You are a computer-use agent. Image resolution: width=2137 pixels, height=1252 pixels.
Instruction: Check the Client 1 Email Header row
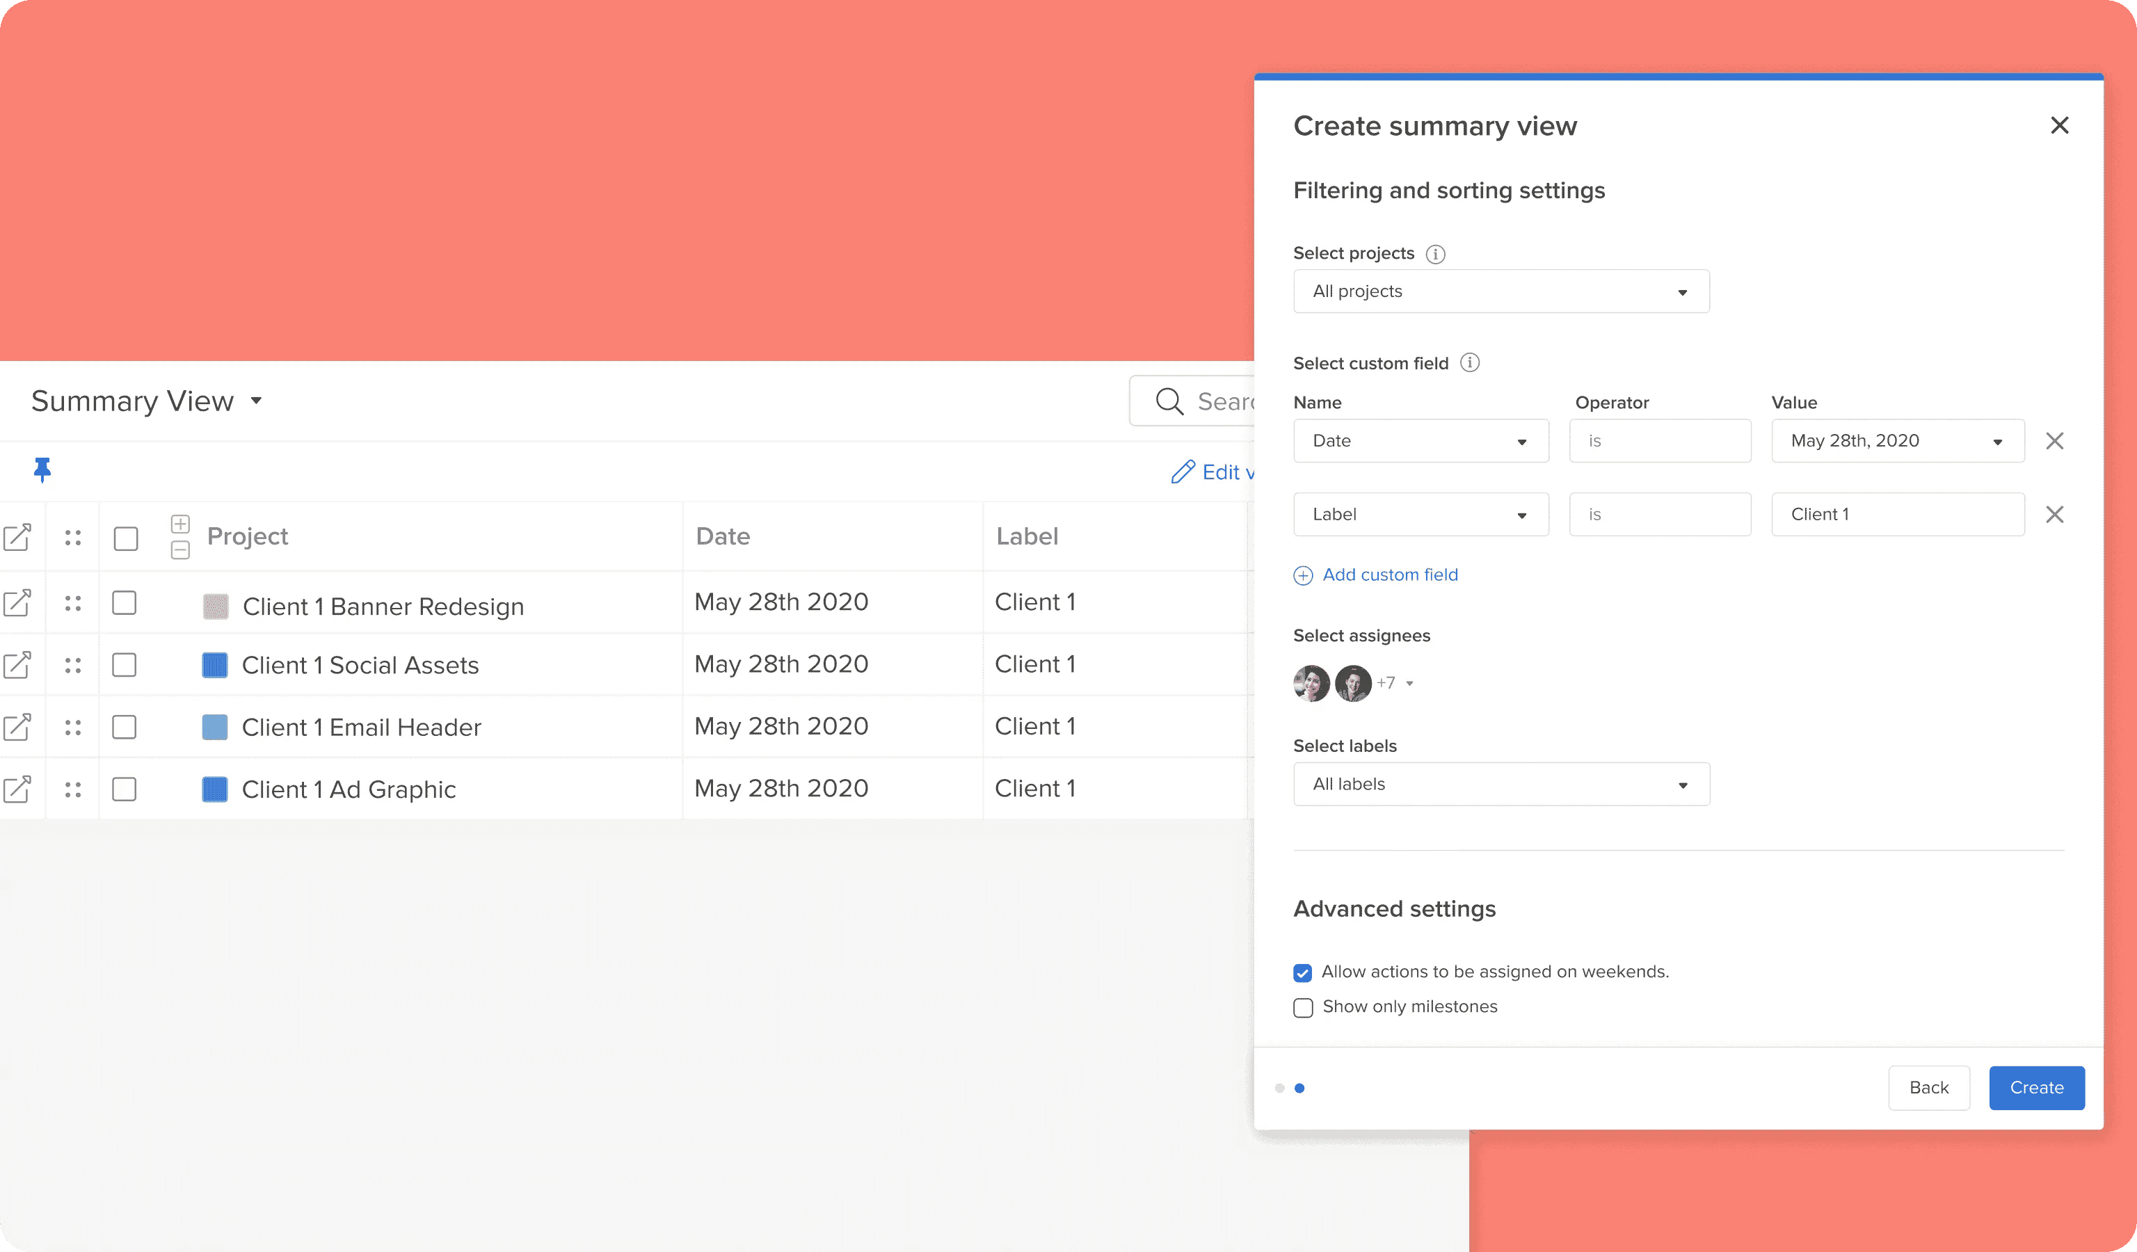[125, 728]
